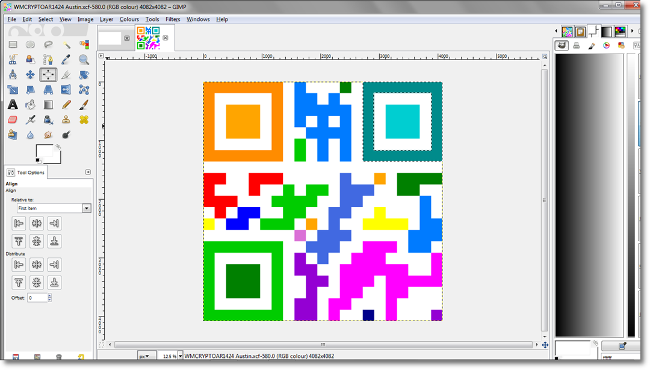Image resolution: width=650 pixels, height=370 pixels.
Task: Select the Blend gradient tool
Action: [x=48, y=105]
